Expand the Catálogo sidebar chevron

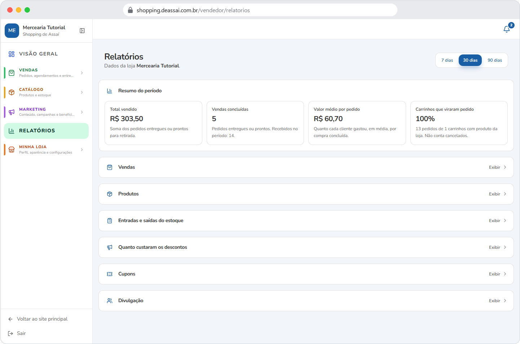click(x=82, y=92)
